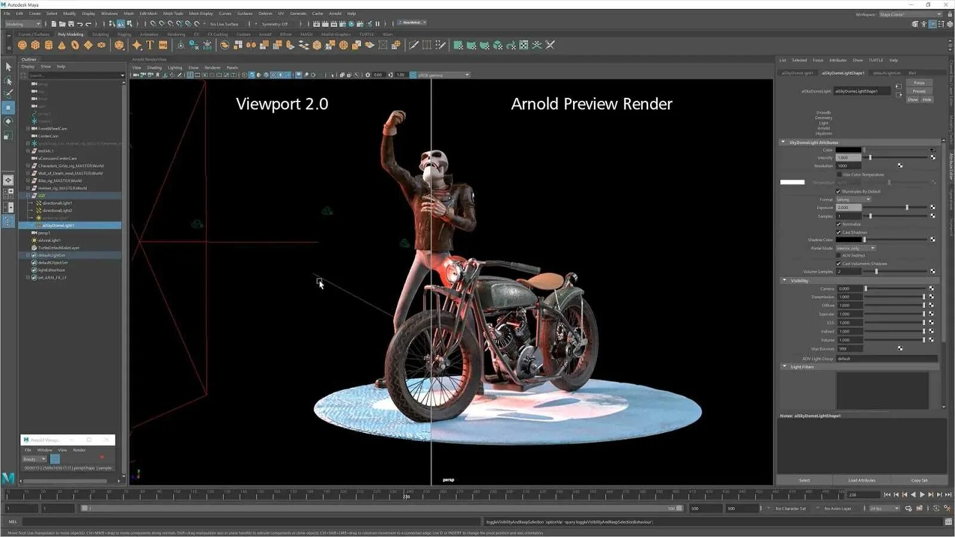Open a scene with folder icon
Viewport: 955px width, 537px height.
tap(62, 24)
